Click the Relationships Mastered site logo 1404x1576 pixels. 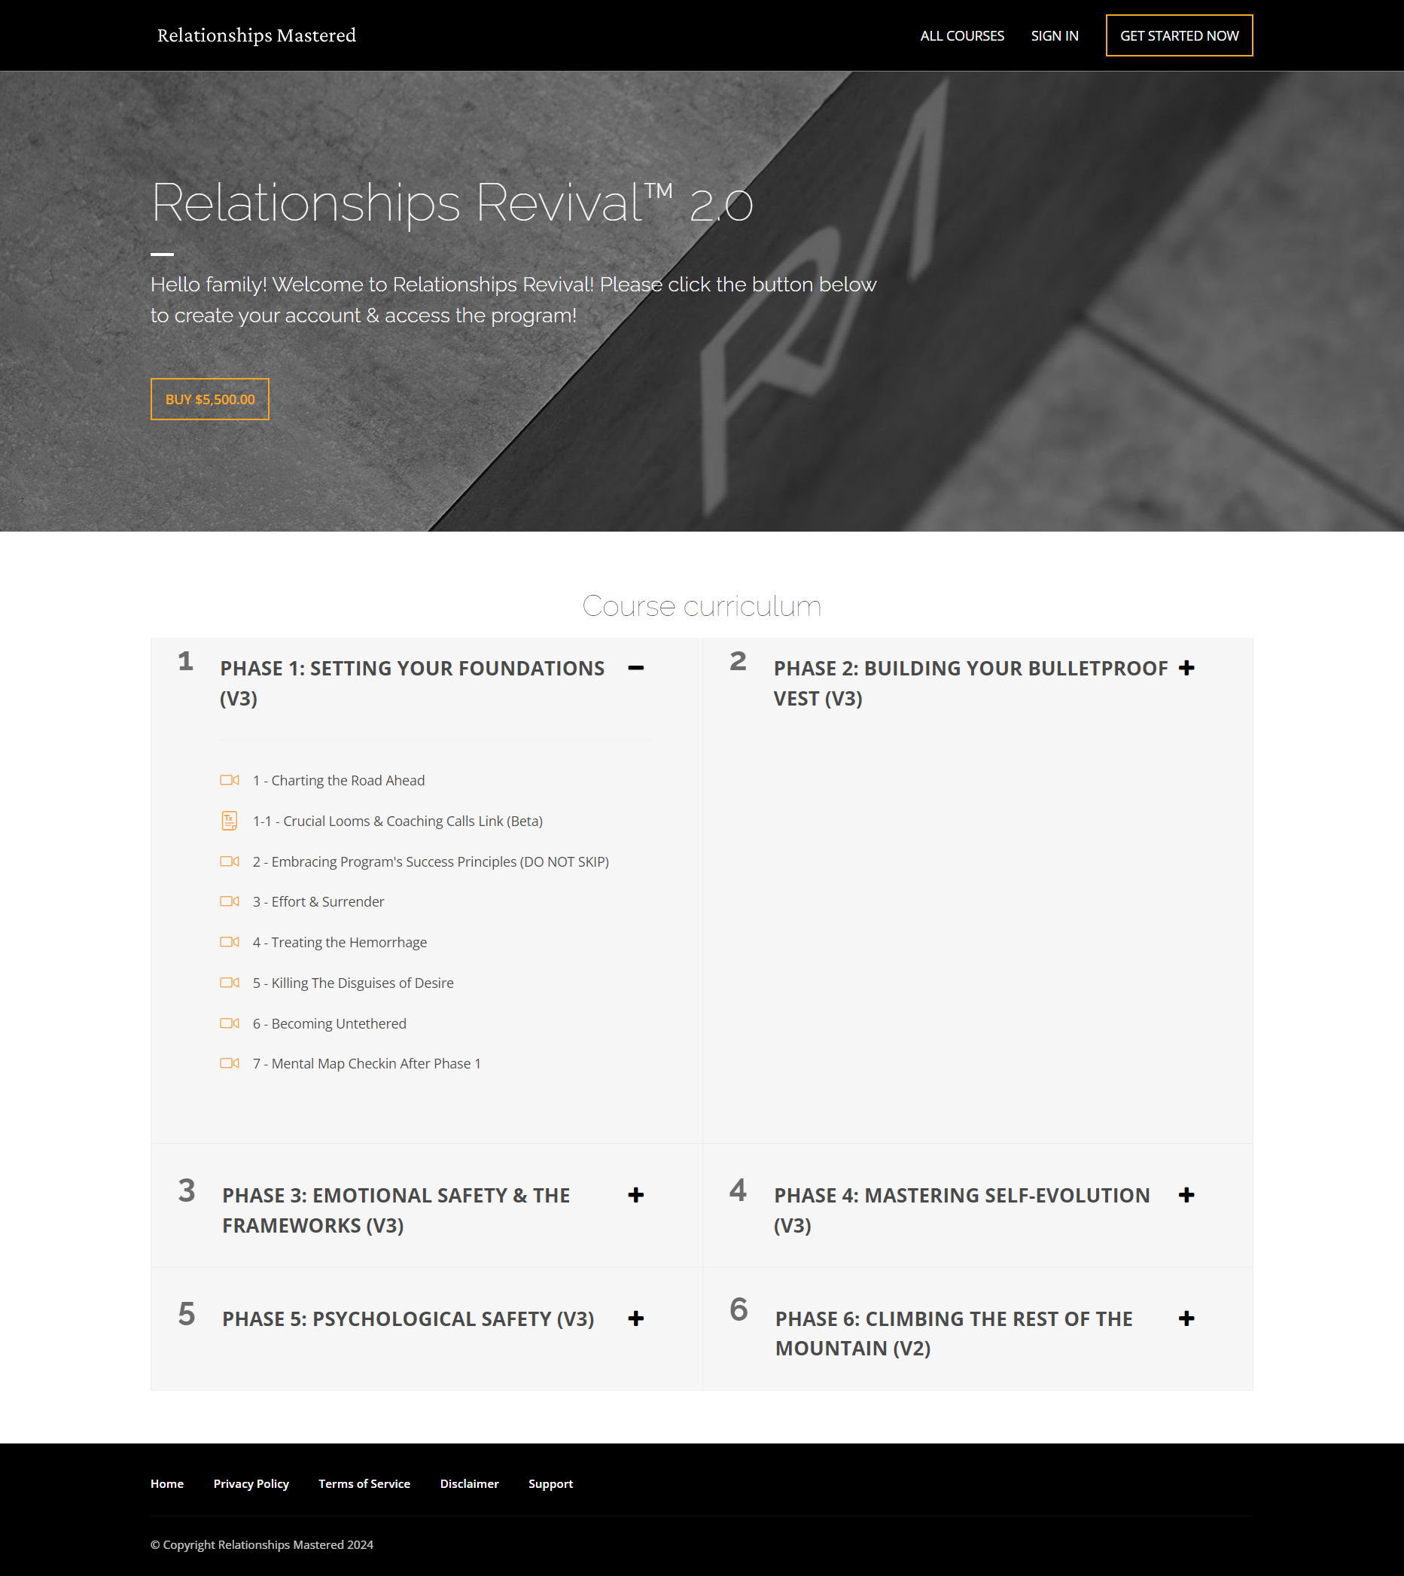256,35
